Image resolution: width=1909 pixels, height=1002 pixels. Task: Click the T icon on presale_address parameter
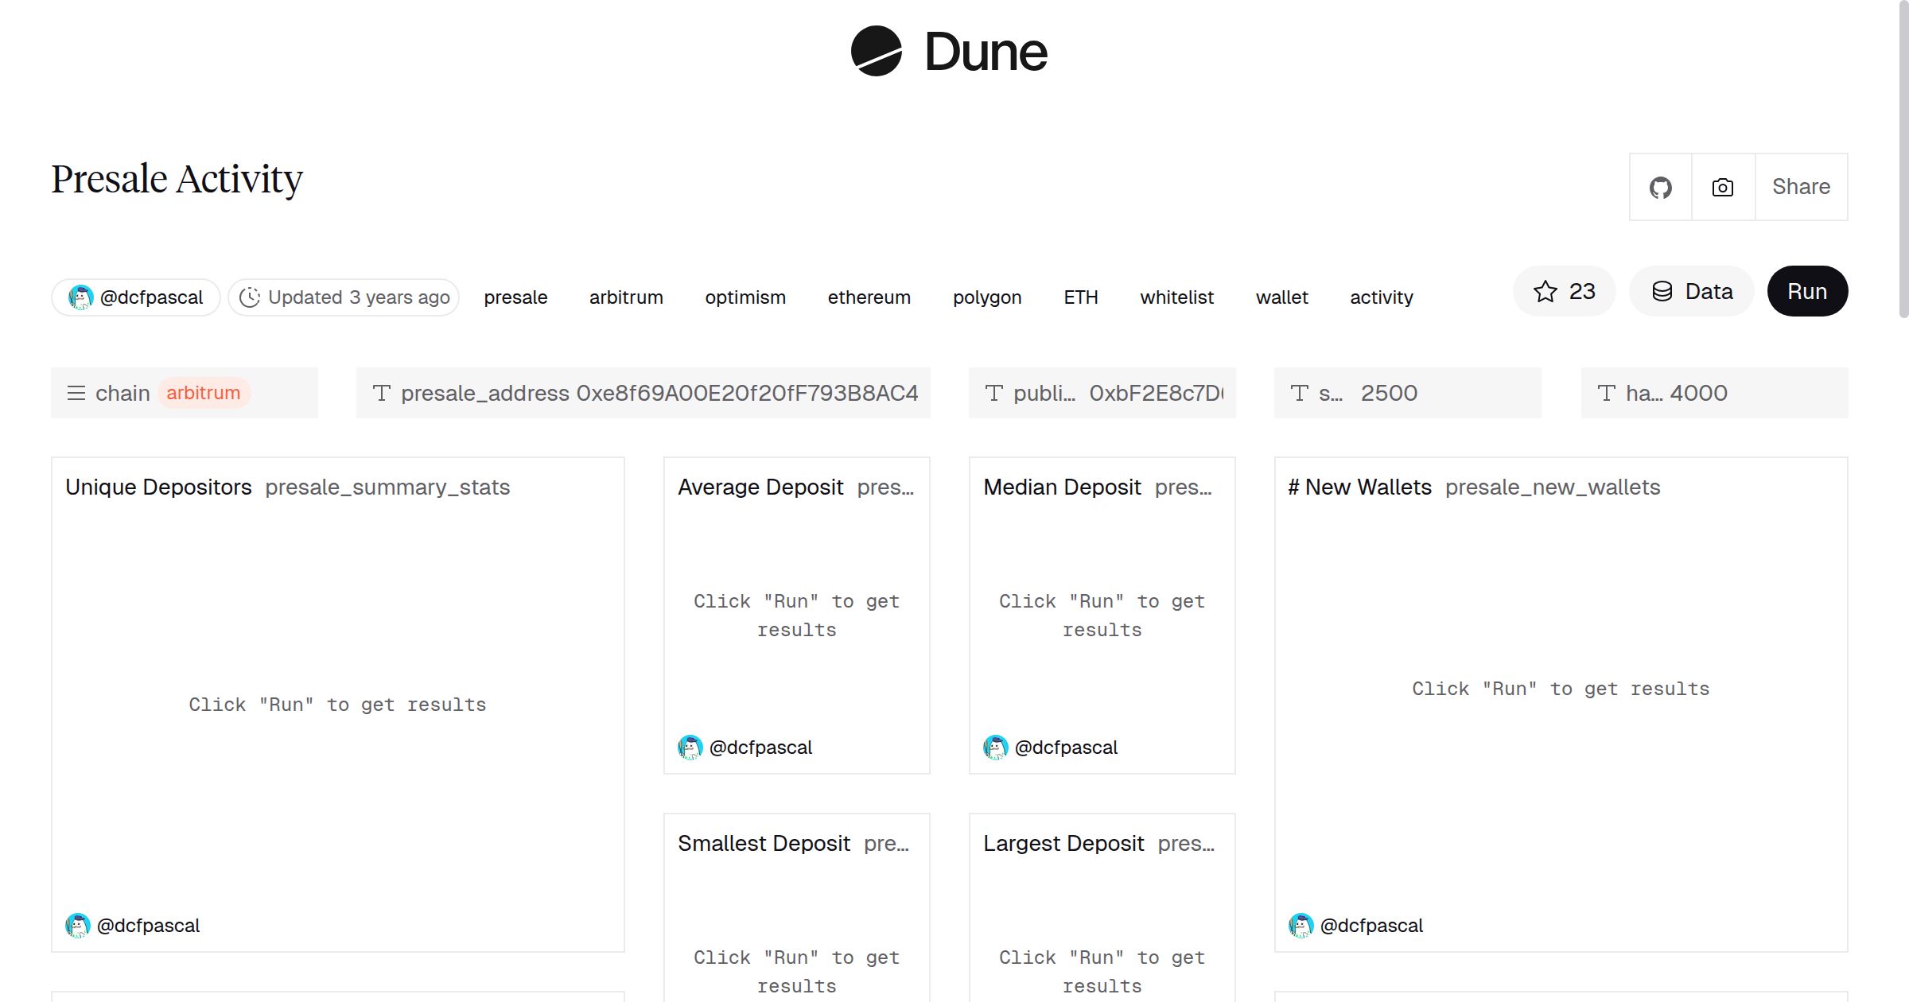tap(383, 392)
